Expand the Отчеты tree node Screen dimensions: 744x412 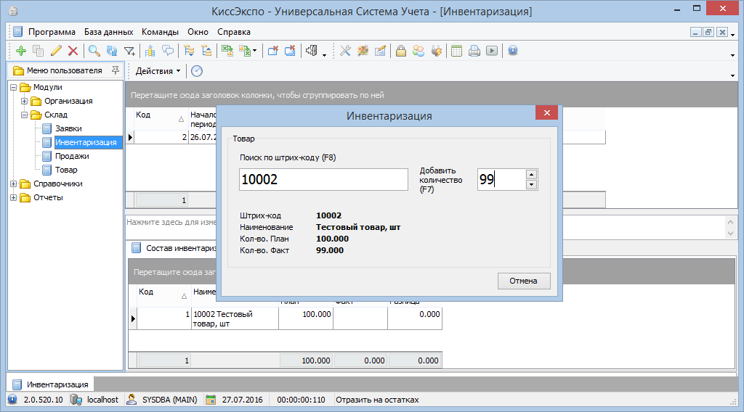(x=14, y=197)
